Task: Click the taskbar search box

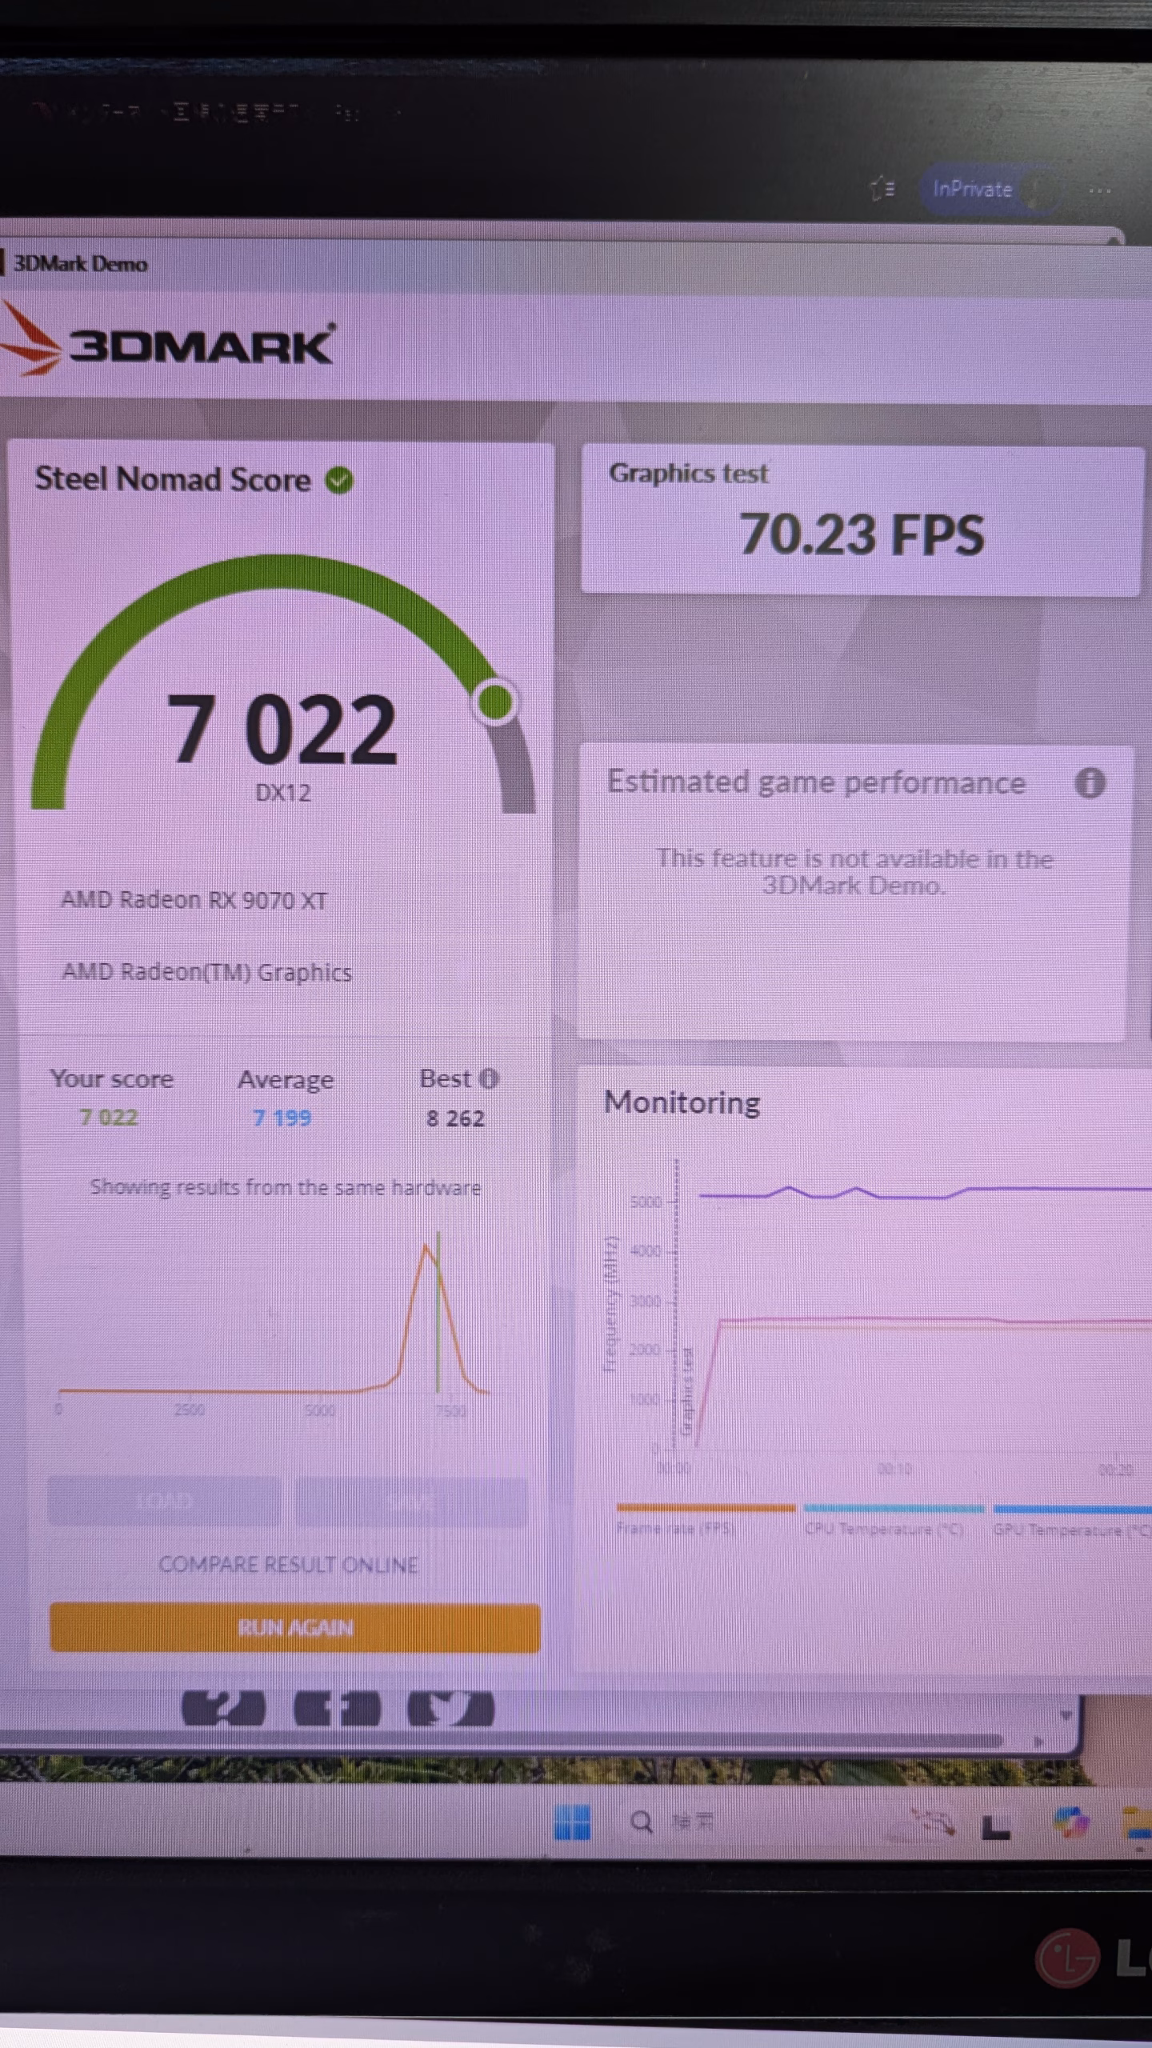Action: pos(672,1822)
